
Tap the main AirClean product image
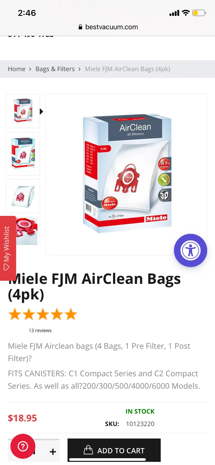tap(126, 174)
